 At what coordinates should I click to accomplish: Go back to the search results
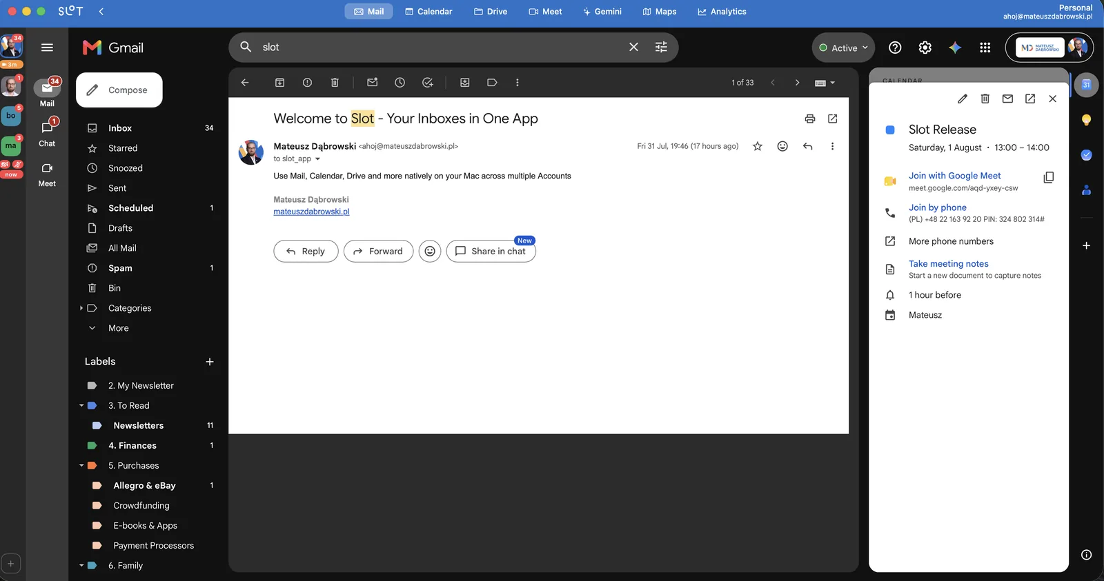pyautogui.click(x=245, y=83)
